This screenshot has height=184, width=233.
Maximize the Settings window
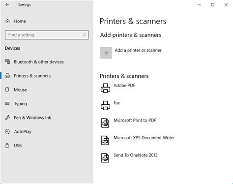pyautogui.click(x=212, y=5)
